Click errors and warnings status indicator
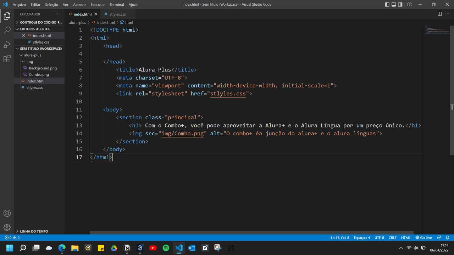454x255 pixels. tap(12, 238)
